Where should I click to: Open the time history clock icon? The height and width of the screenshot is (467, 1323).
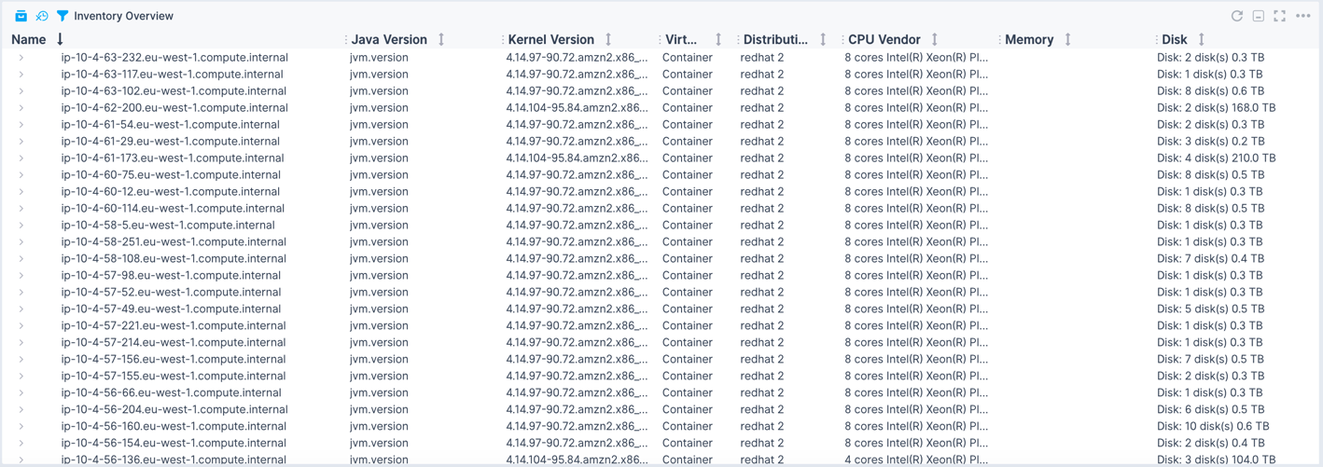pos(42,16)
